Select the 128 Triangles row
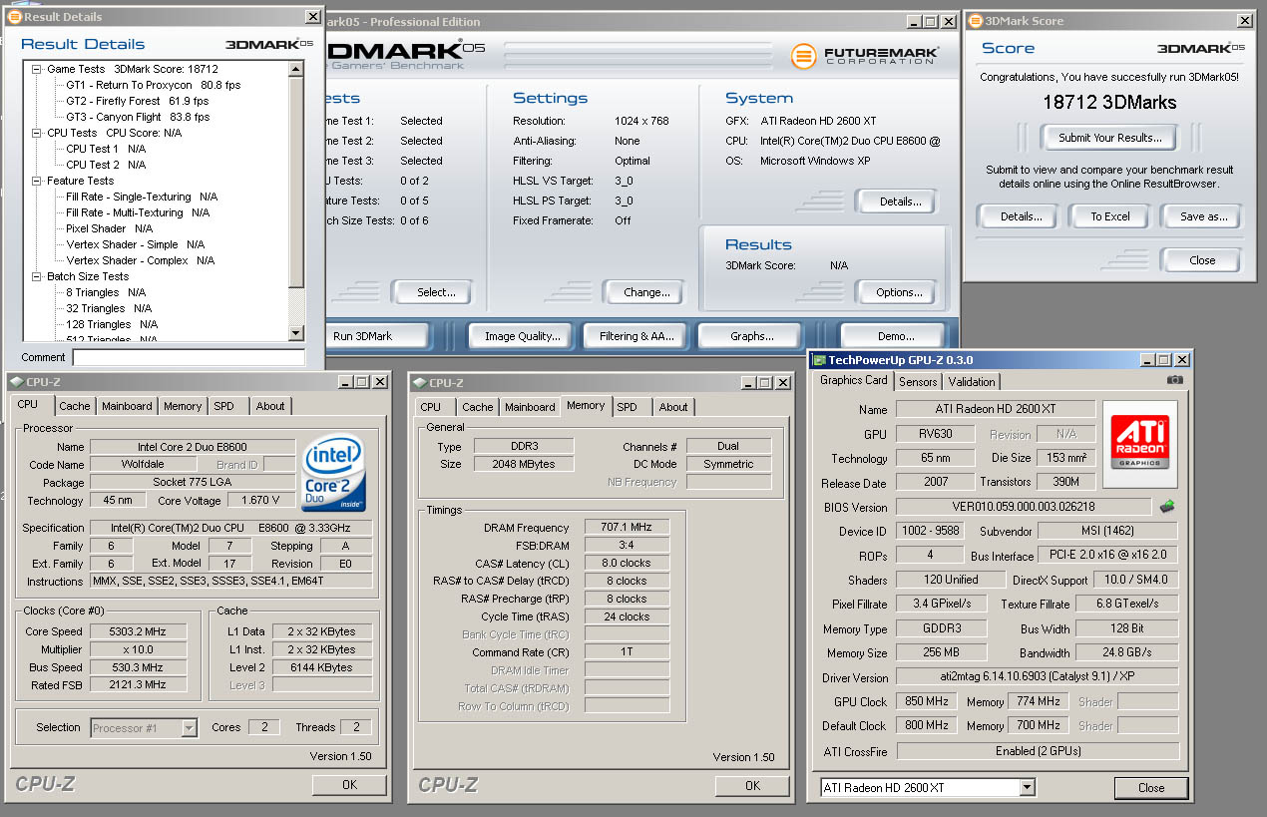The width and height of the screenshot is (1267, 817). point(113,324)
